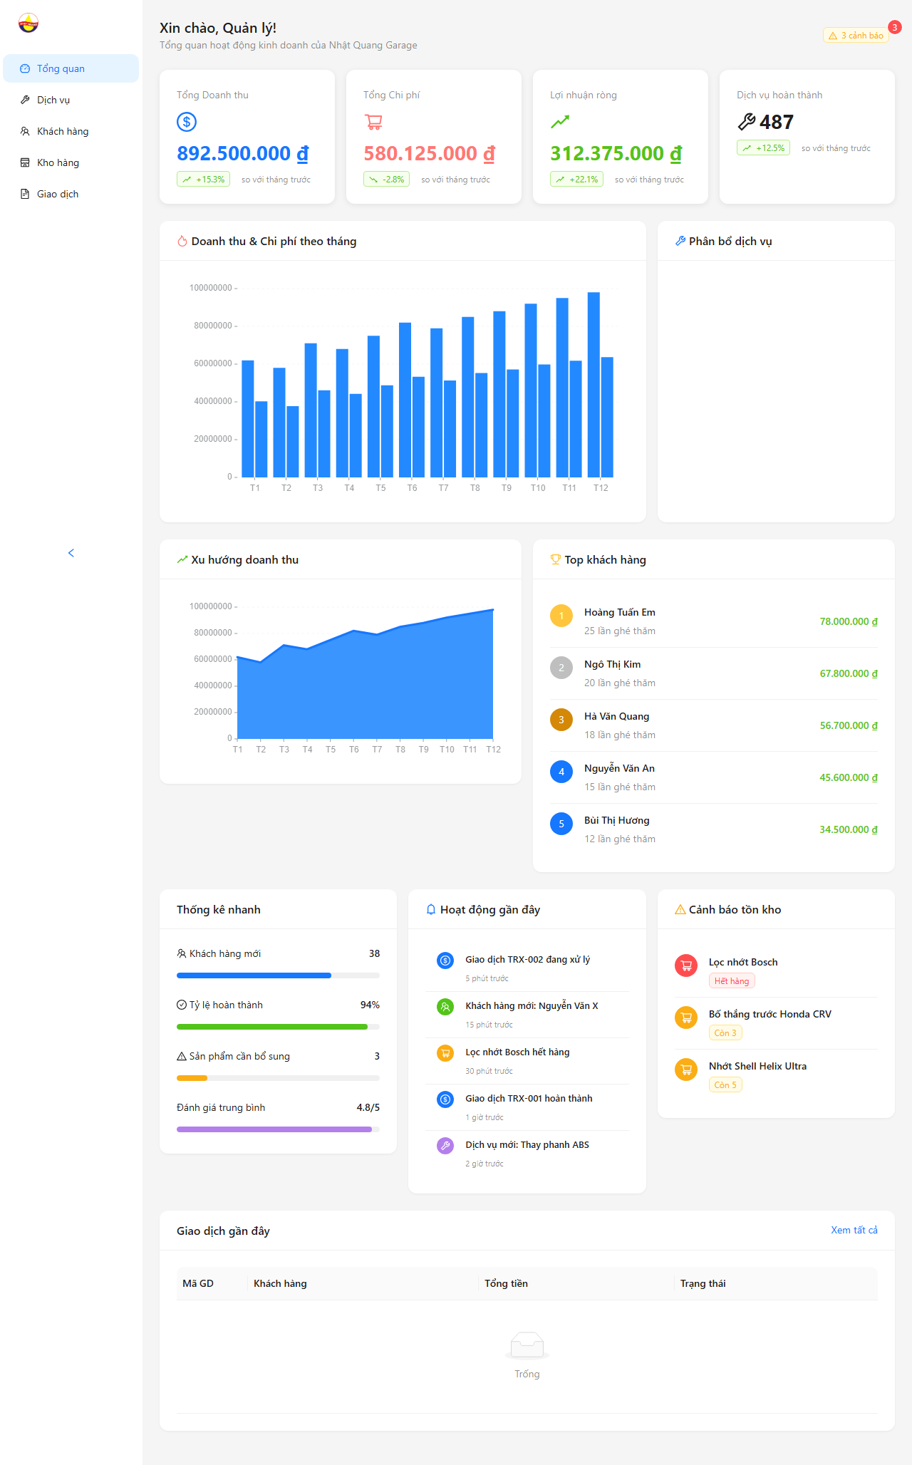Click the bell icon beside Hoạt động gần đây
Viewport: 912px width, 1465px height.
[x=431, y=910]
